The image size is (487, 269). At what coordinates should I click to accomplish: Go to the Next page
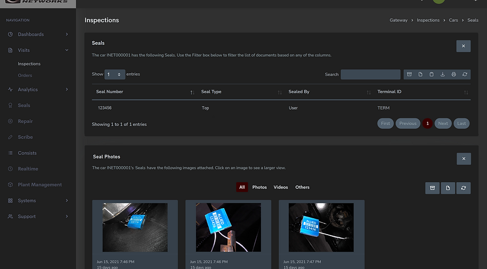pos(443,123)
